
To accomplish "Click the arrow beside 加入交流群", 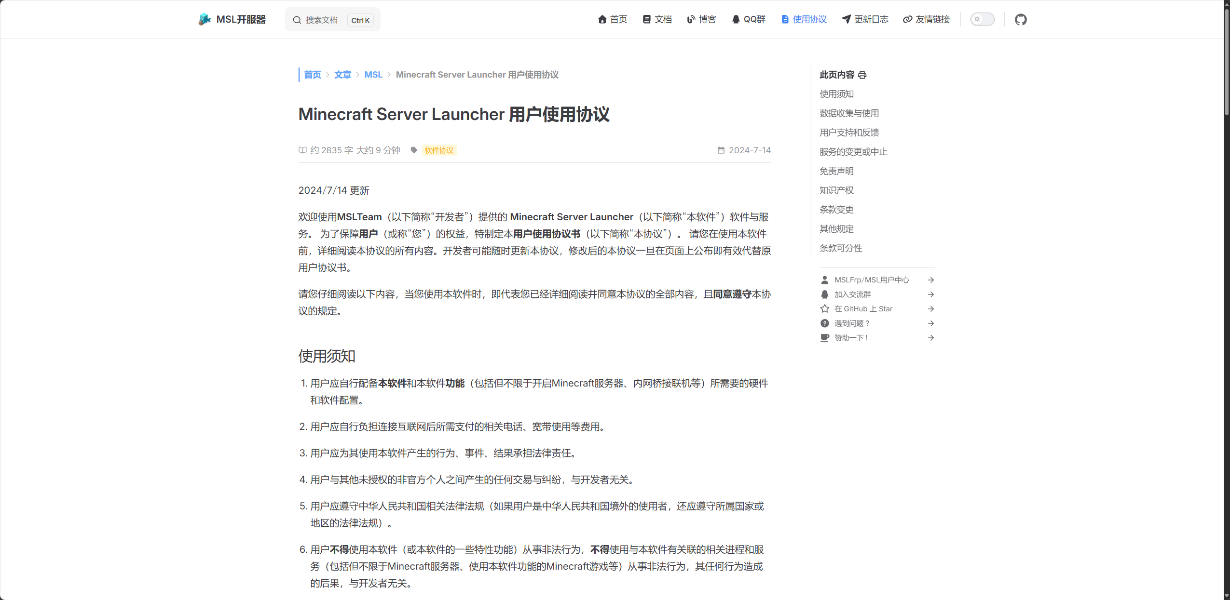I will pyautogui.click(x=931, y=294).
